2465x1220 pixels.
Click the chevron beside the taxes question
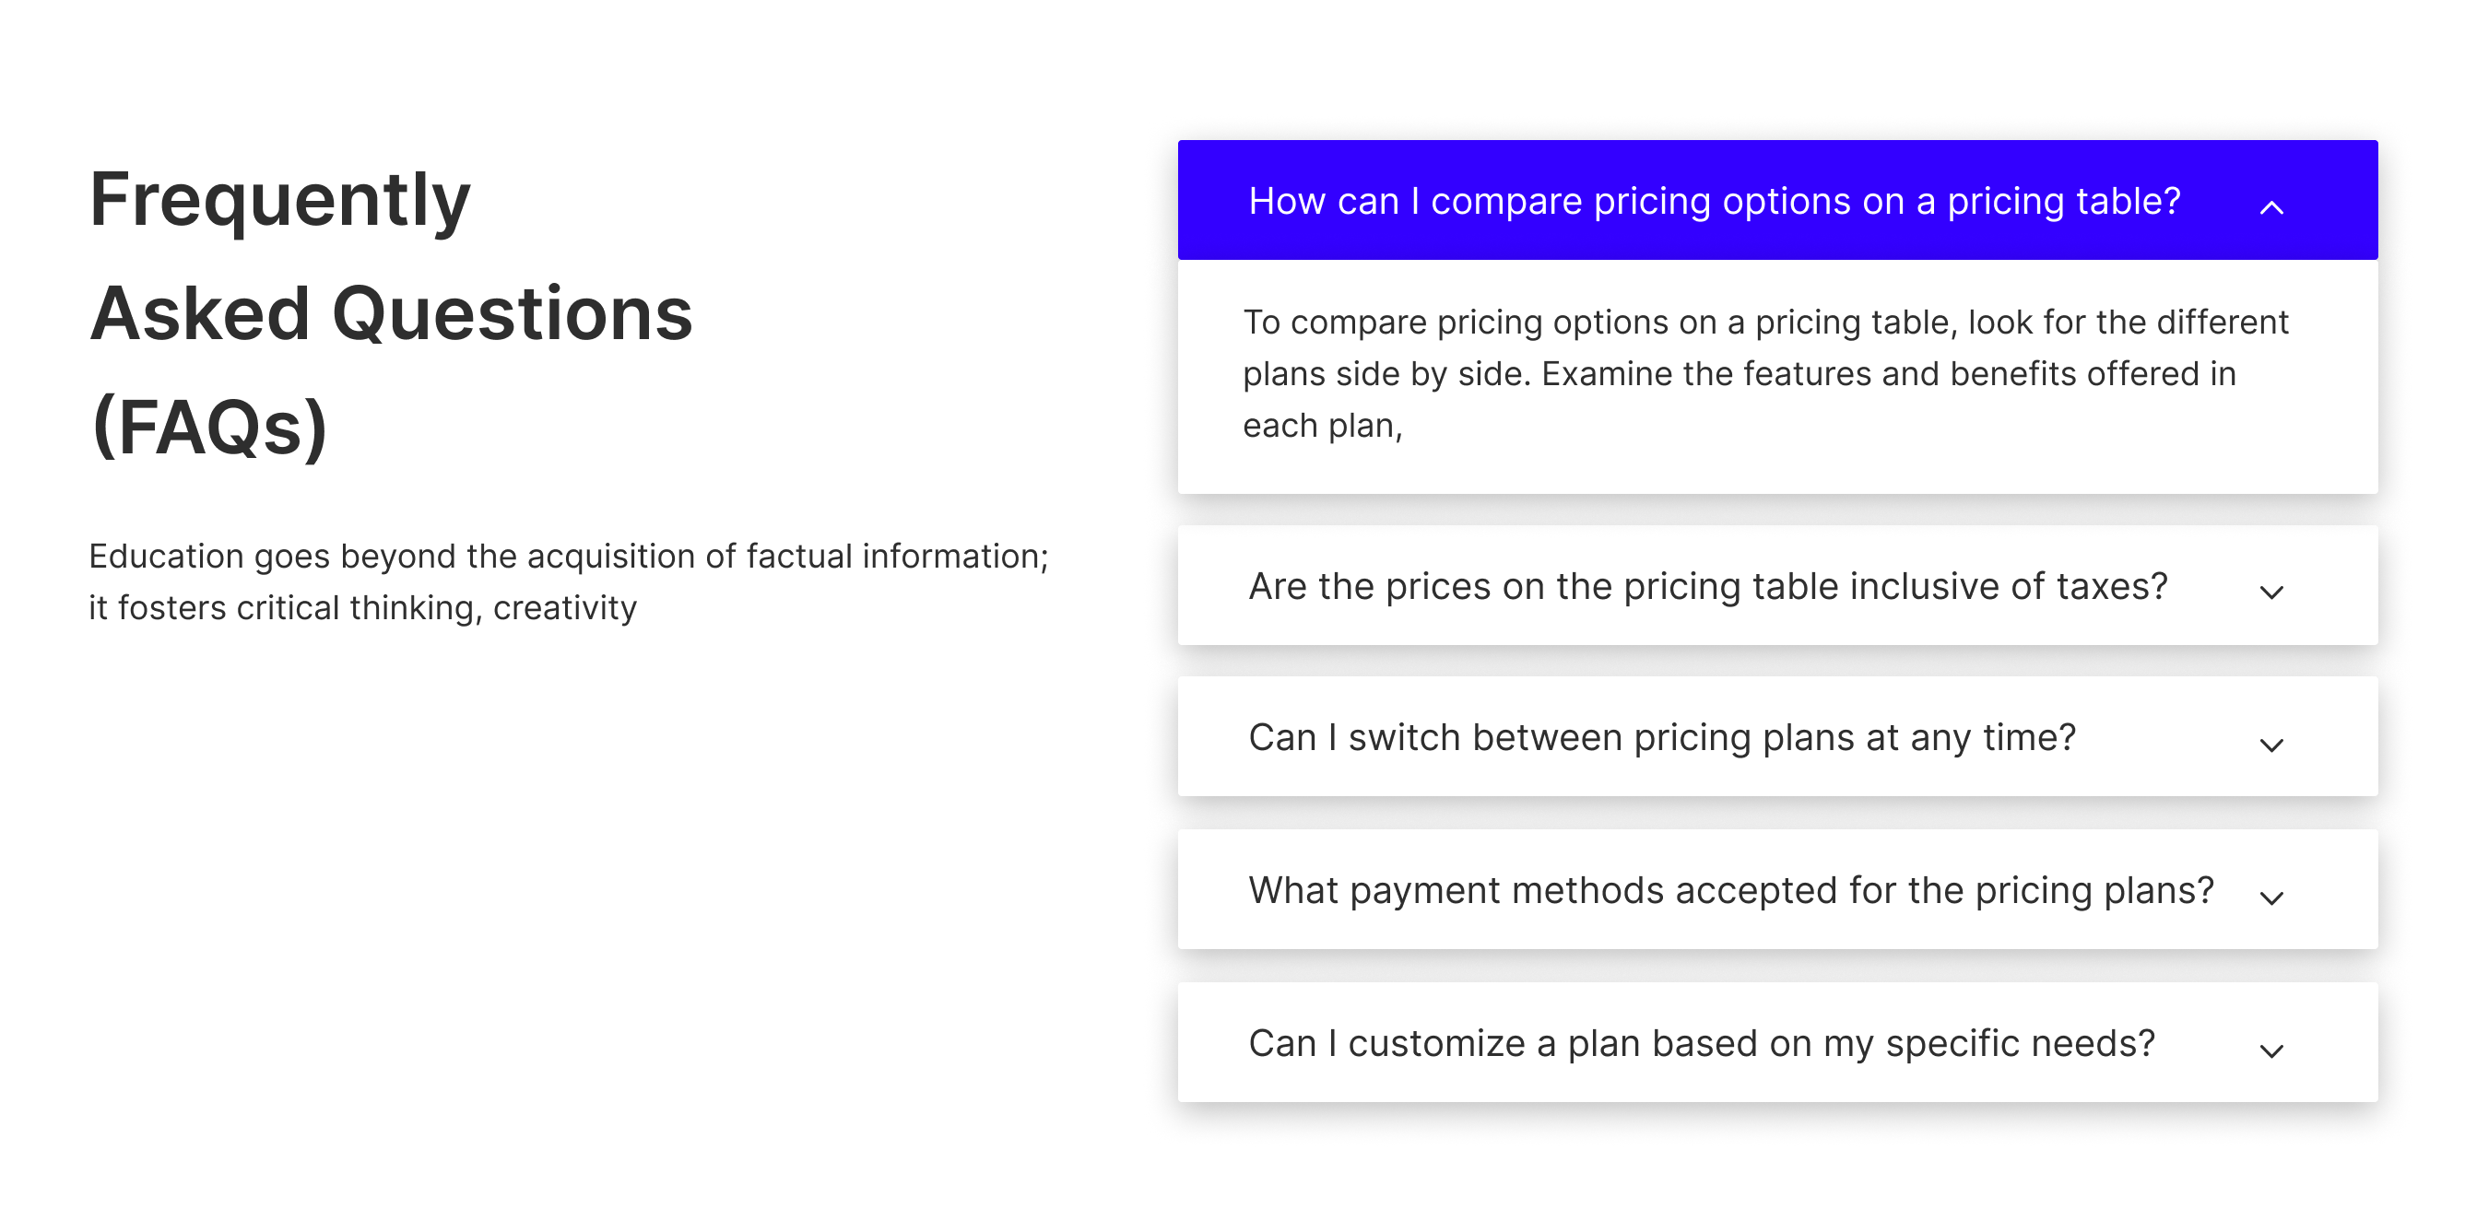(x=2270, y=592)
